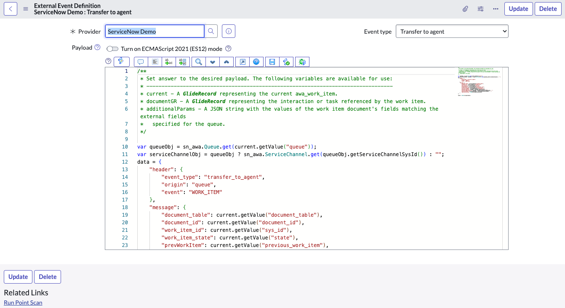Click "message" key on line 18
The height and width of the screenshot is (308, 565).
click(x=163, y=207)
